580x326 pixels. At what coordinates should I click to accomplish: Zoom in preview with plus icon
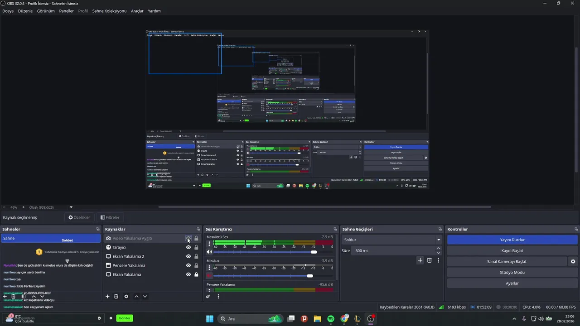pos(24,207)
